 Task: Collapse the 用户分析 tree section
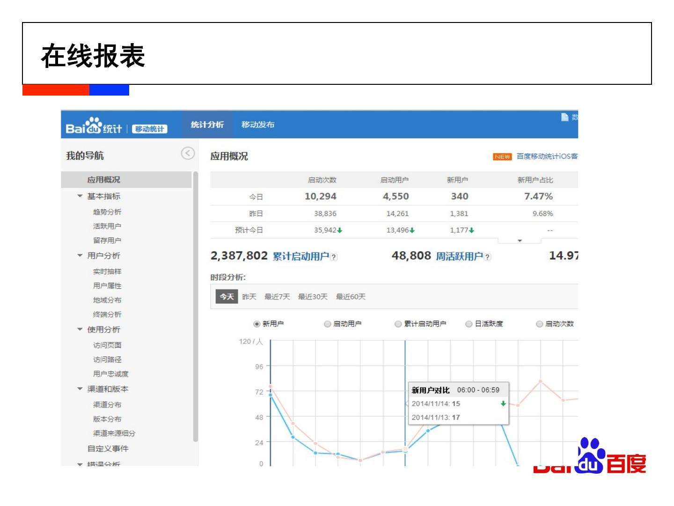[80, 256]
